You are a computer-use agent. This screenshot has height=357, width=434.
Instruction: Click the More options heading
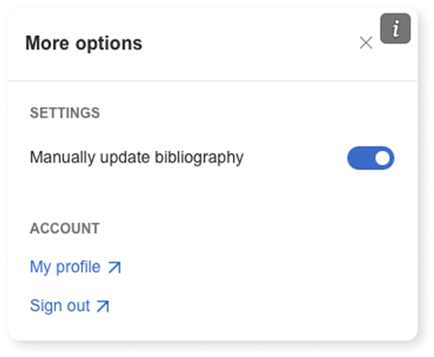tap(84, 43)
